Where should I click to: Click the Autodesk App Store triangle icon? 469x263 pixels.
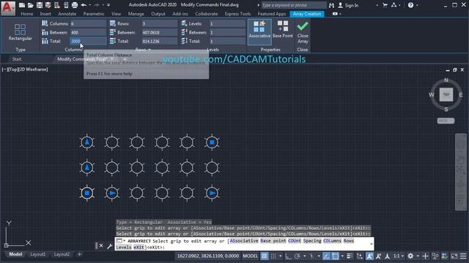point(394,5)
